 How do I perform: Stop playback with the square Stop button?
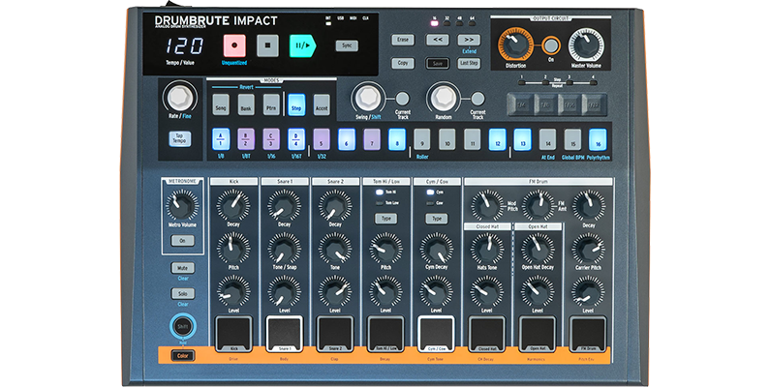pyautogui.click(x=267, y=45)
